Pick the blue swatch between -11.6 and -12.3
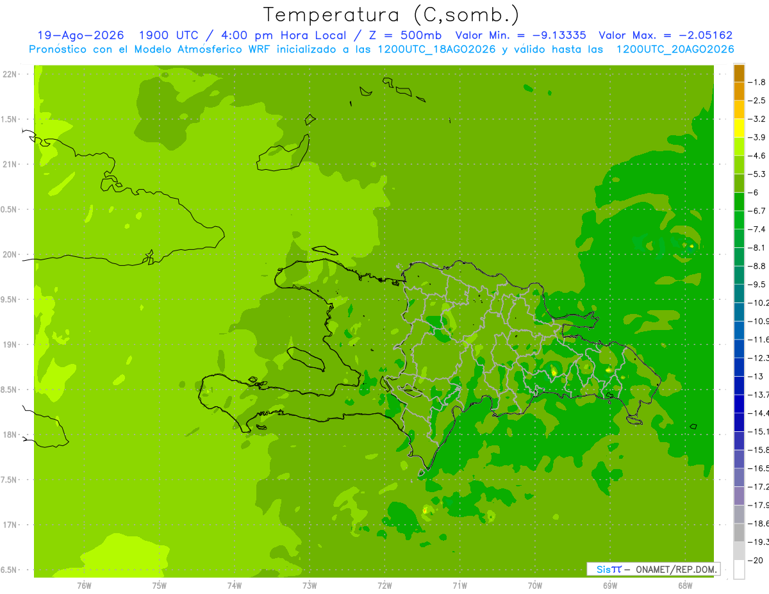769x594 pixels. pyautogui.click(x=739, y=349)
